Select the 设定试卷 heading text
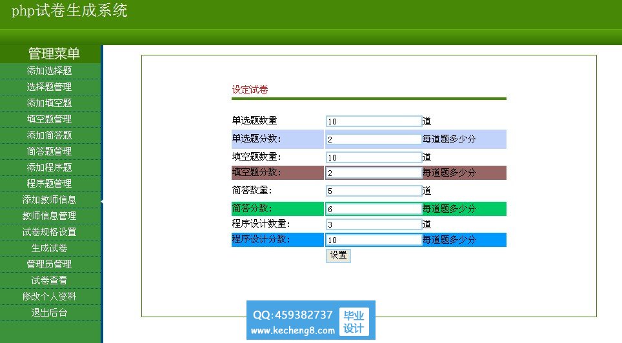 pos(250,90)
